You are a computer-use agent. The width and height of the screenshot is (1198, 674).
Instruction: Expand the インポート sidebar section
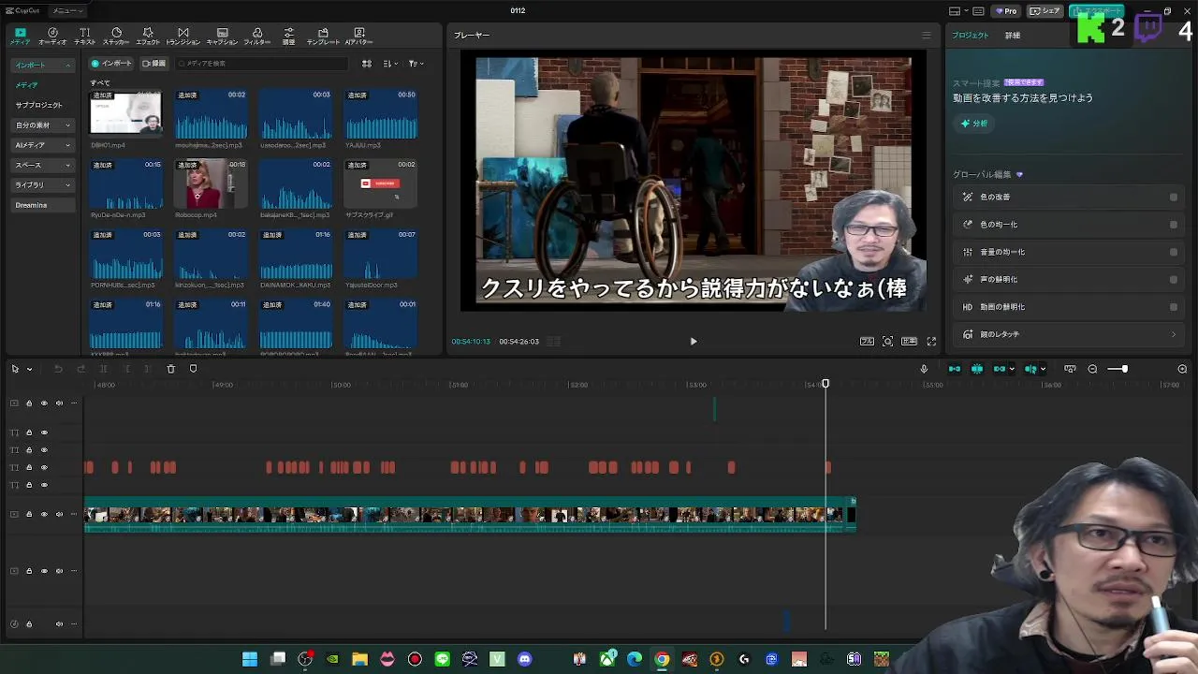[x=42, y=66]
